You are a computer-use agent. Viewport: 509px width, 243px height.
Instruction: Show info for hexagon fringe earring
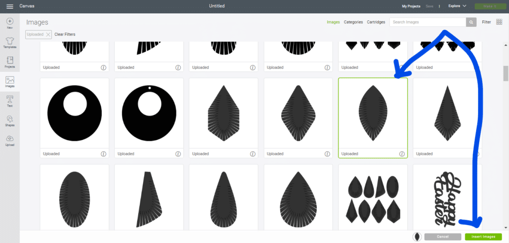tap(253, 154)
